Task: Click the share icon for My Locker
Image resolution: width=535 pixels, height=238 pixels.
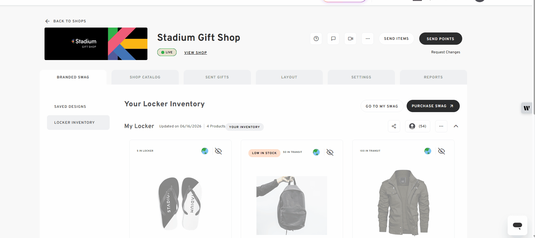Action: (394, 126)
